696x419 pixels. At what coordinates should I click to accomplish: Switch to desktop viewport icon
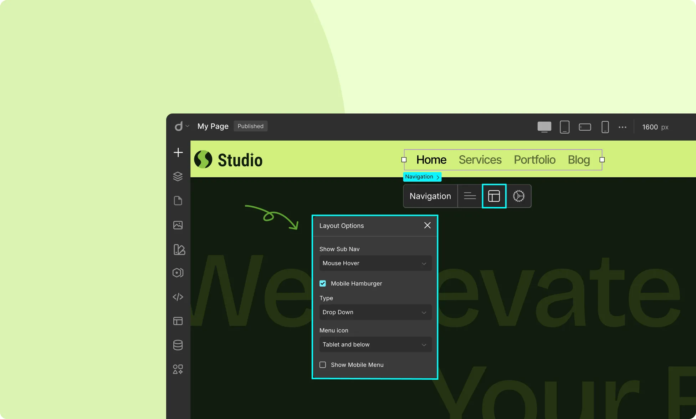(x=544, y=127)
